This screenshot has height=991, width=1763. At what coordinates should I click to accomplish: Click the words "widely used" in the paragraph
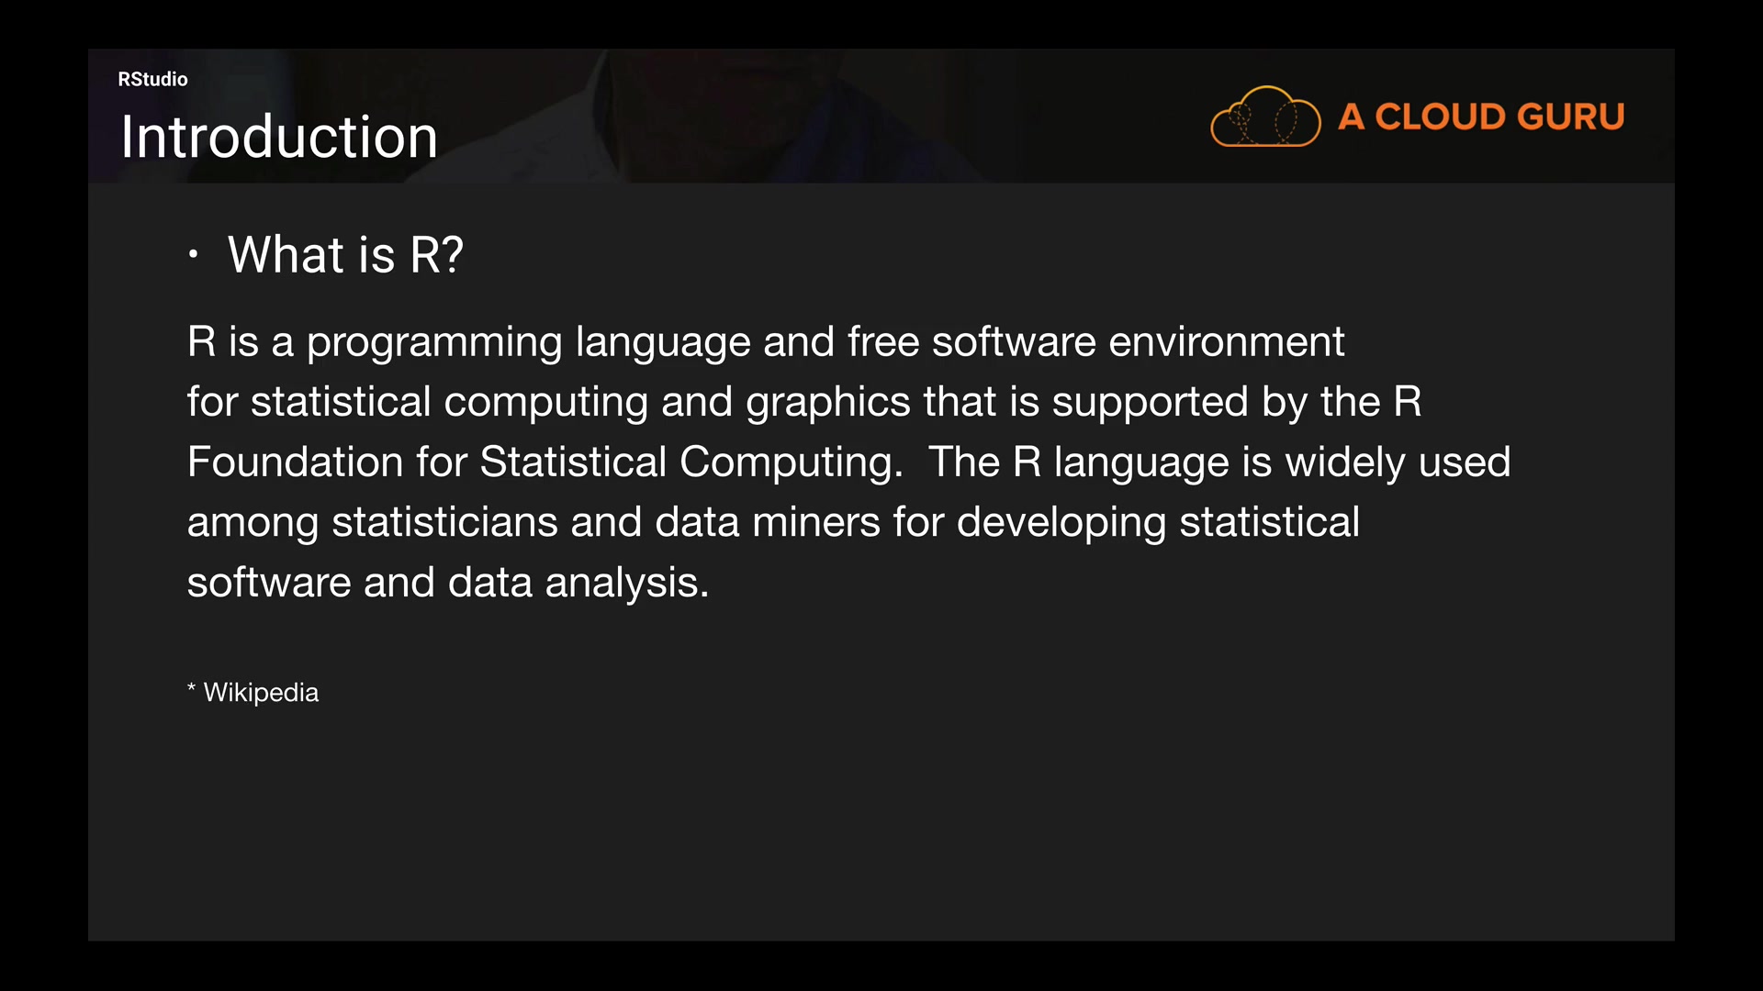point(1398,462)
